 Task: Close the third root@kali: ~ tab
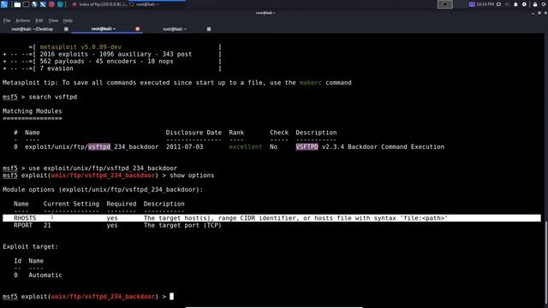click(x=209, y=29)
